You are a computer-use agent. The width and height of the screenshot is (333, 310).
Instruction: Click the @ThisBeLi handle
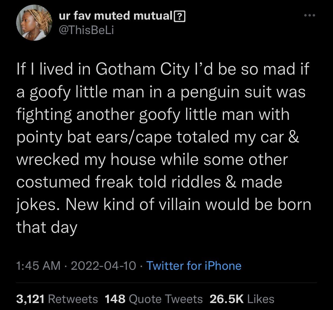tap(86, 30)
